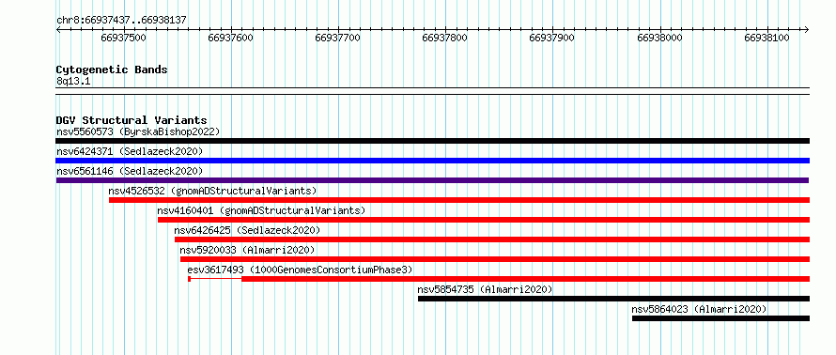Image resolution: width=836 pixels, height=355 pixels.
Task: Click nsv5864023 (Almarri2020) label
Action: pyautogui.click(x=699, y=309)
